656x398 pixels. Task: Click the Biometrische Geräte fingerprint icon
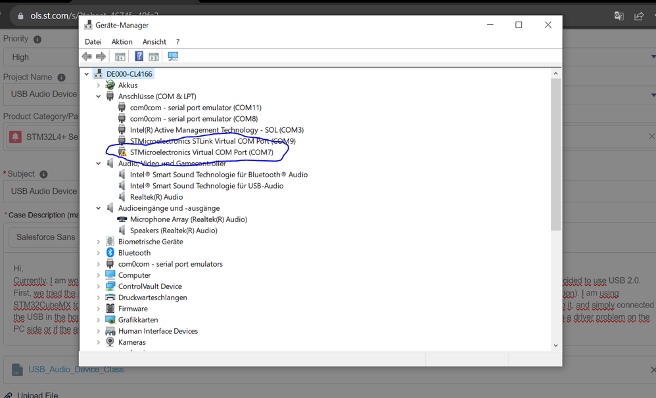click(x=110, y=242)
